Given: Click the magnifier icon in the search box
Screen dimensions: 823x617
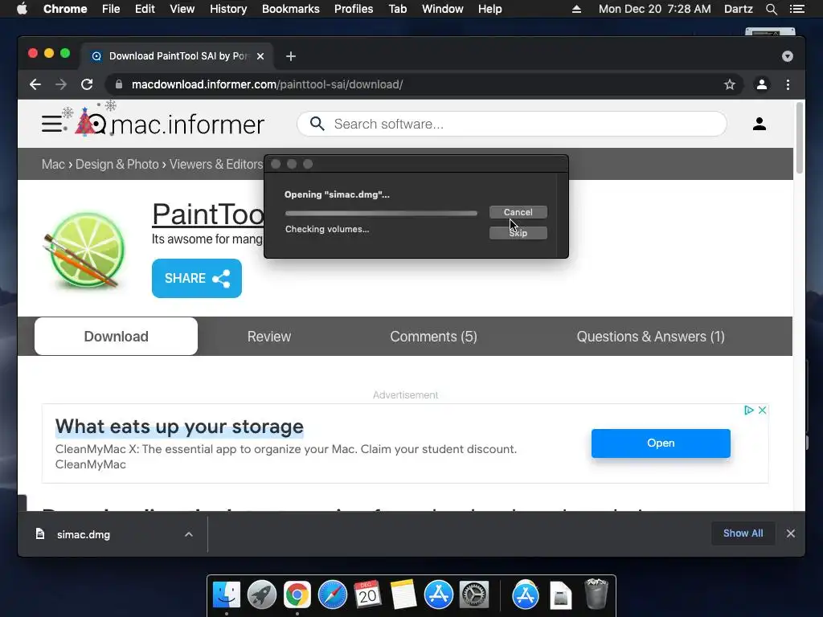Looking at the screenshot, I should [317, 124].
